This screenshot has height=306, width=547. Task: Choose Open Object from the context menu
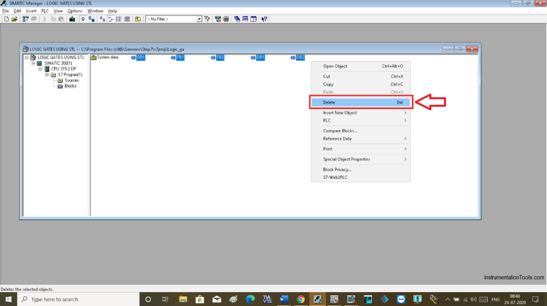point(361,66)
